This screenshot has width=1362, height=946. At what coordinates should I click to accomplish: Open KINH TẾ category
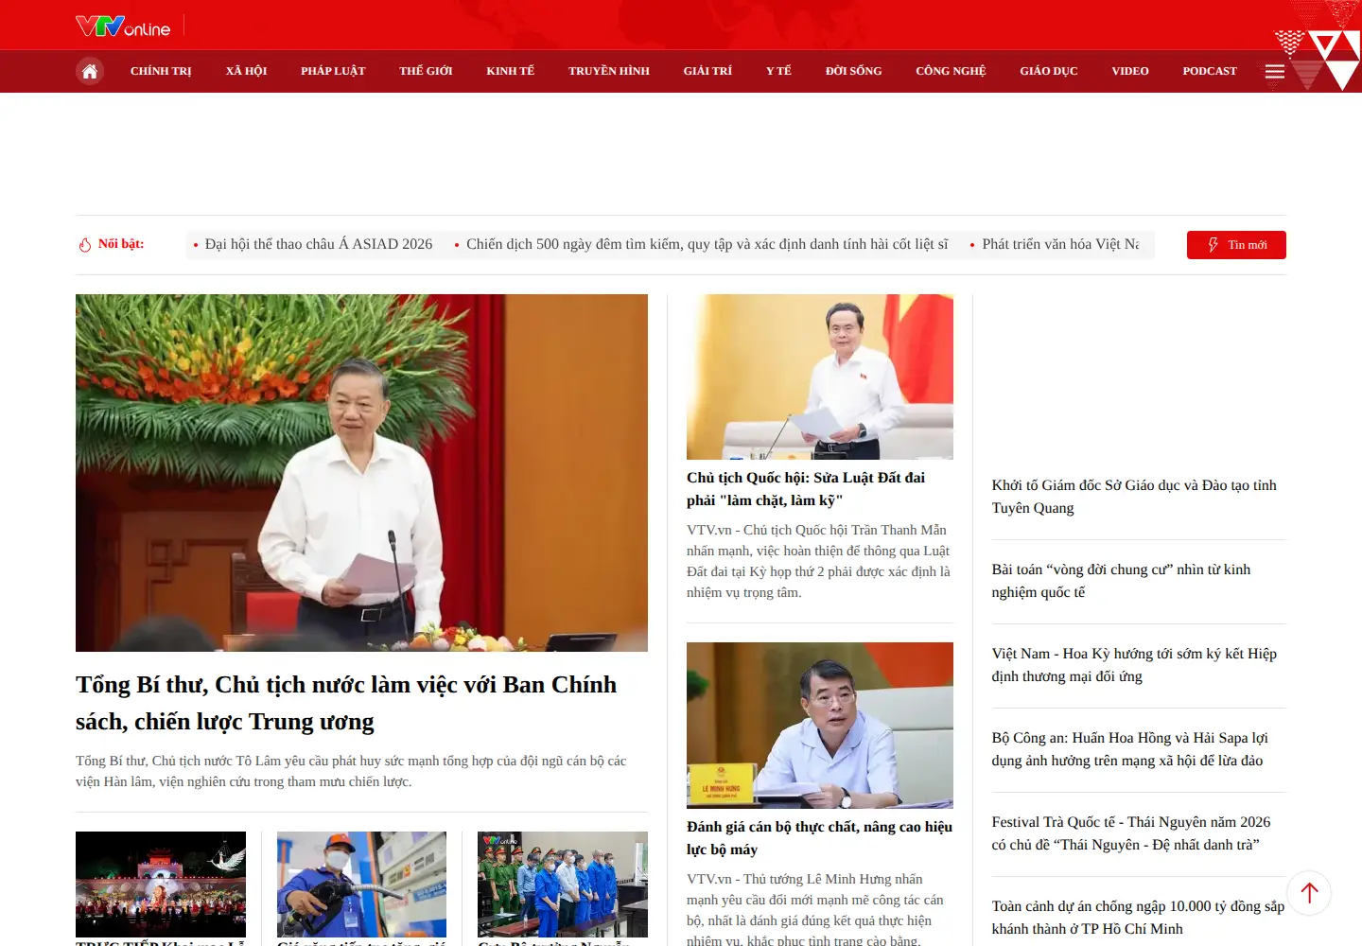pos(510,71)
